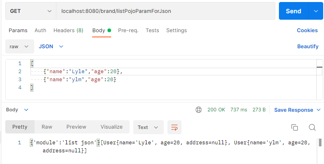This screenshot has width=324, height=164.
Task: Click the closing bracket on line 4
Action: pos(32,88)
